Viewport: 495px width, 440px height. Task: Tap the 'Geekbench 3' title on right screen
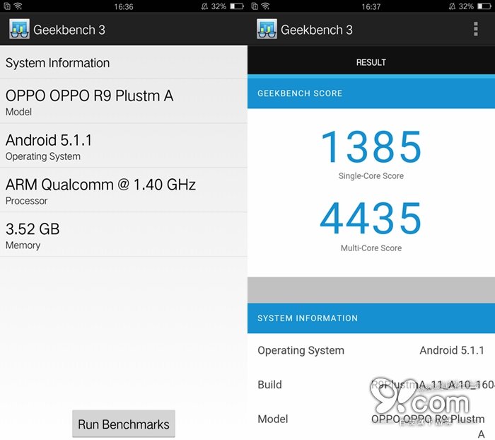click(x=317, y=30)
